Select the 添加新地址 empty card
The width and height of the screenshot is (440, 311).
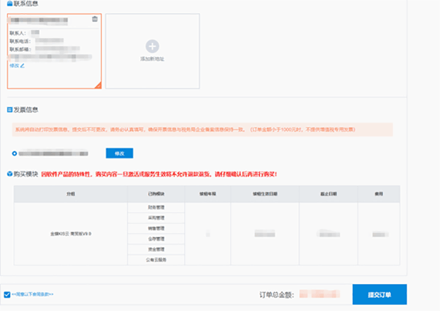click(152, 51)
